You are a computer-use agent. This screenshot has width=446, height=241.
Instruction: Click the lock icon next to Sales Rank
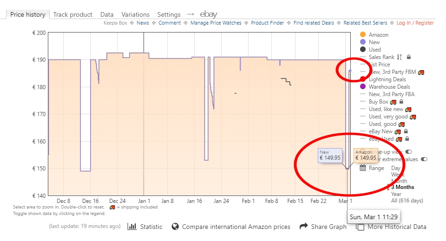pyautogui.click(x=409, y=57)
